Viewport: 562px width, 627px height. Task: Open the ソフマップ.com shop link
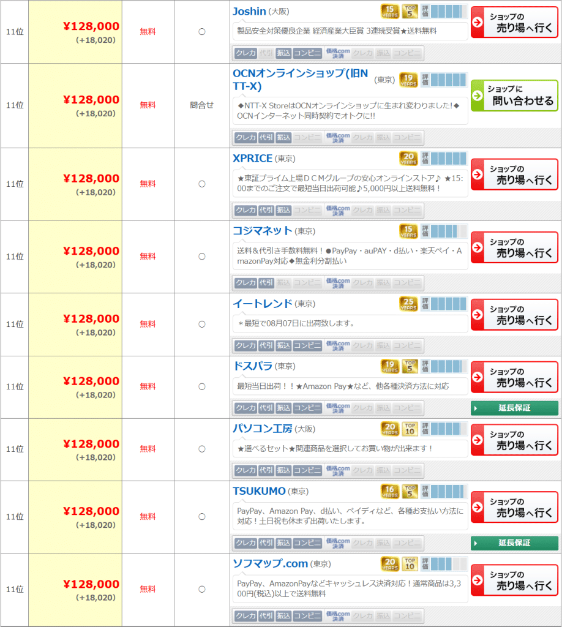tap(270, 563)
